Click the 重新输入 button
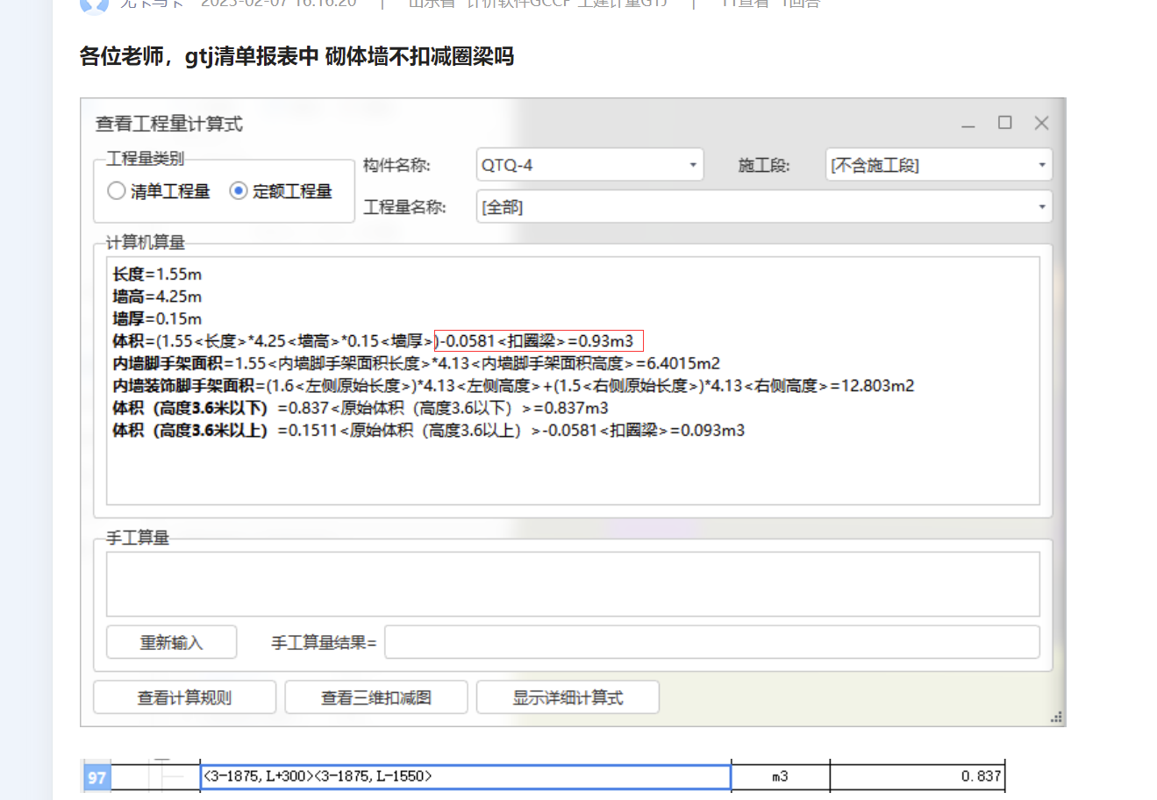The width and height of the screenshot is (1157, 800). tap(172, 642)
